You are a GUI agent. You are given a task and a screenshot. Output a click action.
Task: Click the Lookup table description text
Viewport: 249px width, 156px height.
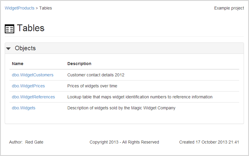tap(140, 97)
